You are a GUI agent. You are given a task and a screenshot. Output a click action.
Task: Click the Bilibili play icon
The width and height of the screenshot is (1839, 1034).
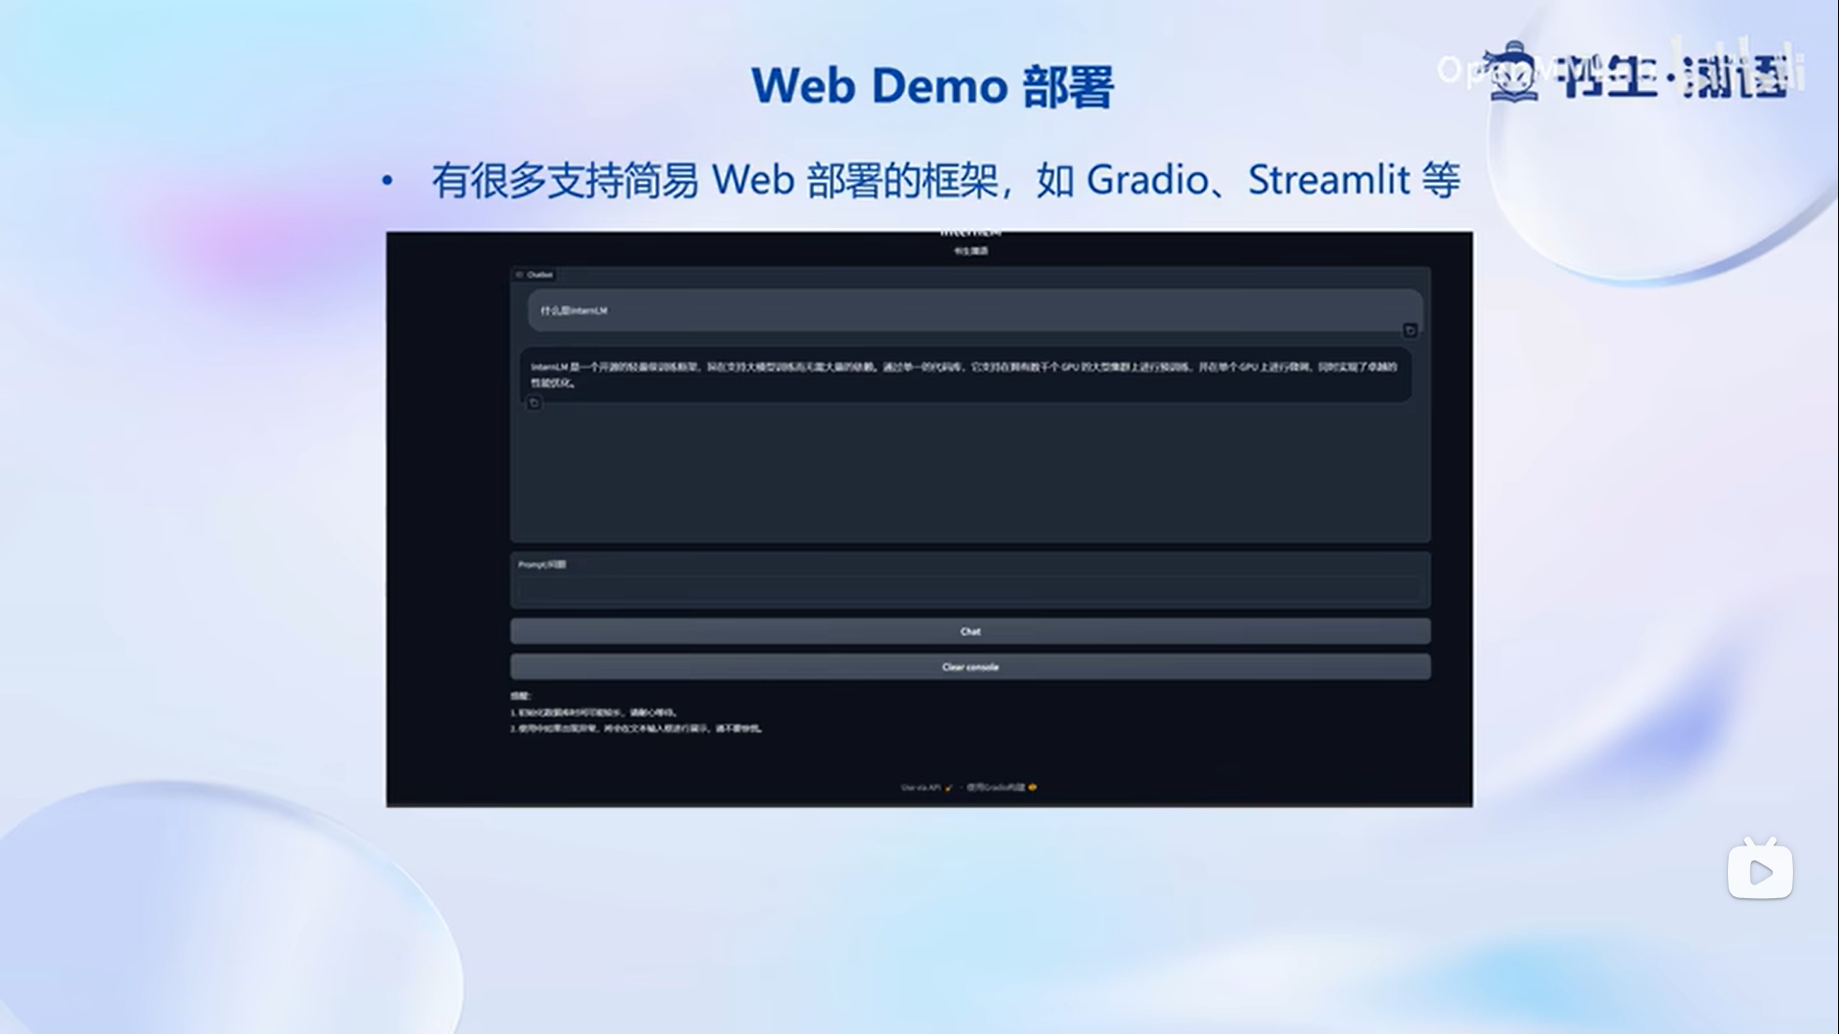(1760, 870)
